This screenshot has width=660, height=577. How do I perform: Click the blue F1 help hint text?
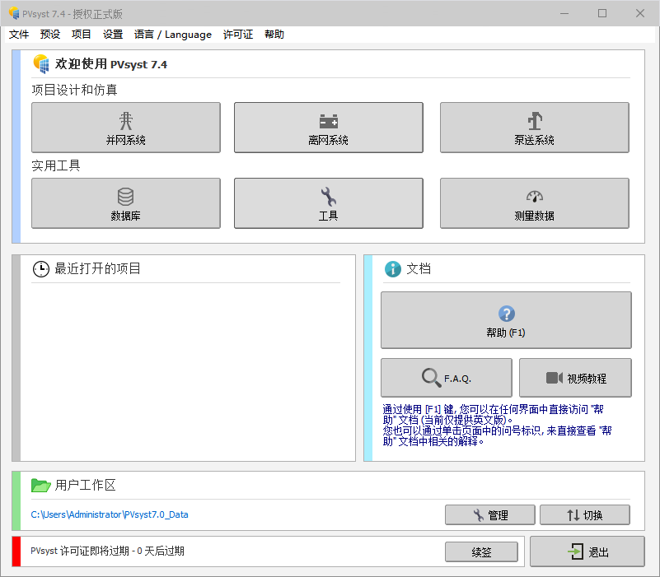(497, 426)
